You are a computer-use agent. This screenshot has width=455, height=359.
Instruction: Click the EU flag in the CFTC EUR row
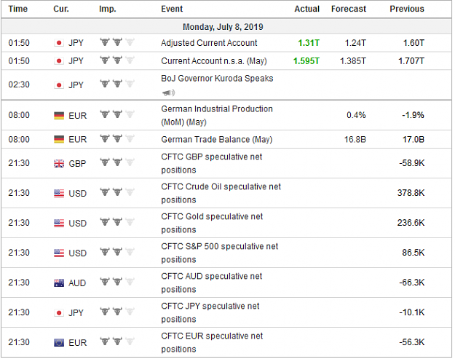click(59, 343)
